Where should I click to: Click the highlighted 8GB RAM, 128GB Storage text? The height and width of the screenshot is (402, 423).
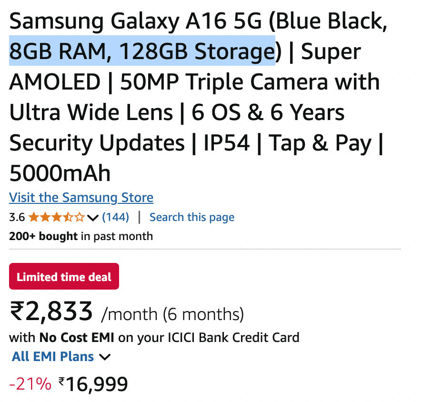(142, 50)
